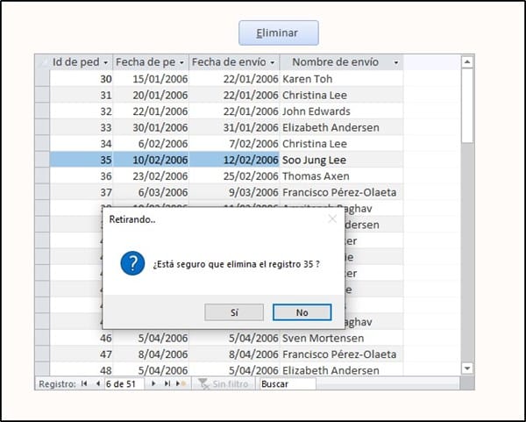Confirm deletion with the Sí button
This screenshot has height=422, width=526.
click(234, 312)
